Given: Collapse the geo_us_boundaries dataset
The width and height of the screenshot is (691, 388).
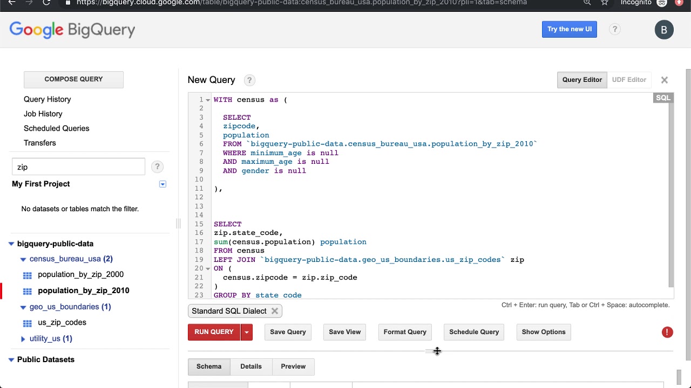Looking at the screenshot, I should point(23,307).
